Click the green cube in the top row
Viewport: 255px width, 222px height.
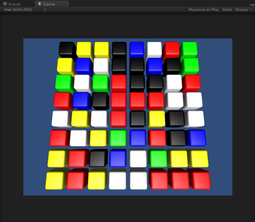(189, 49)
